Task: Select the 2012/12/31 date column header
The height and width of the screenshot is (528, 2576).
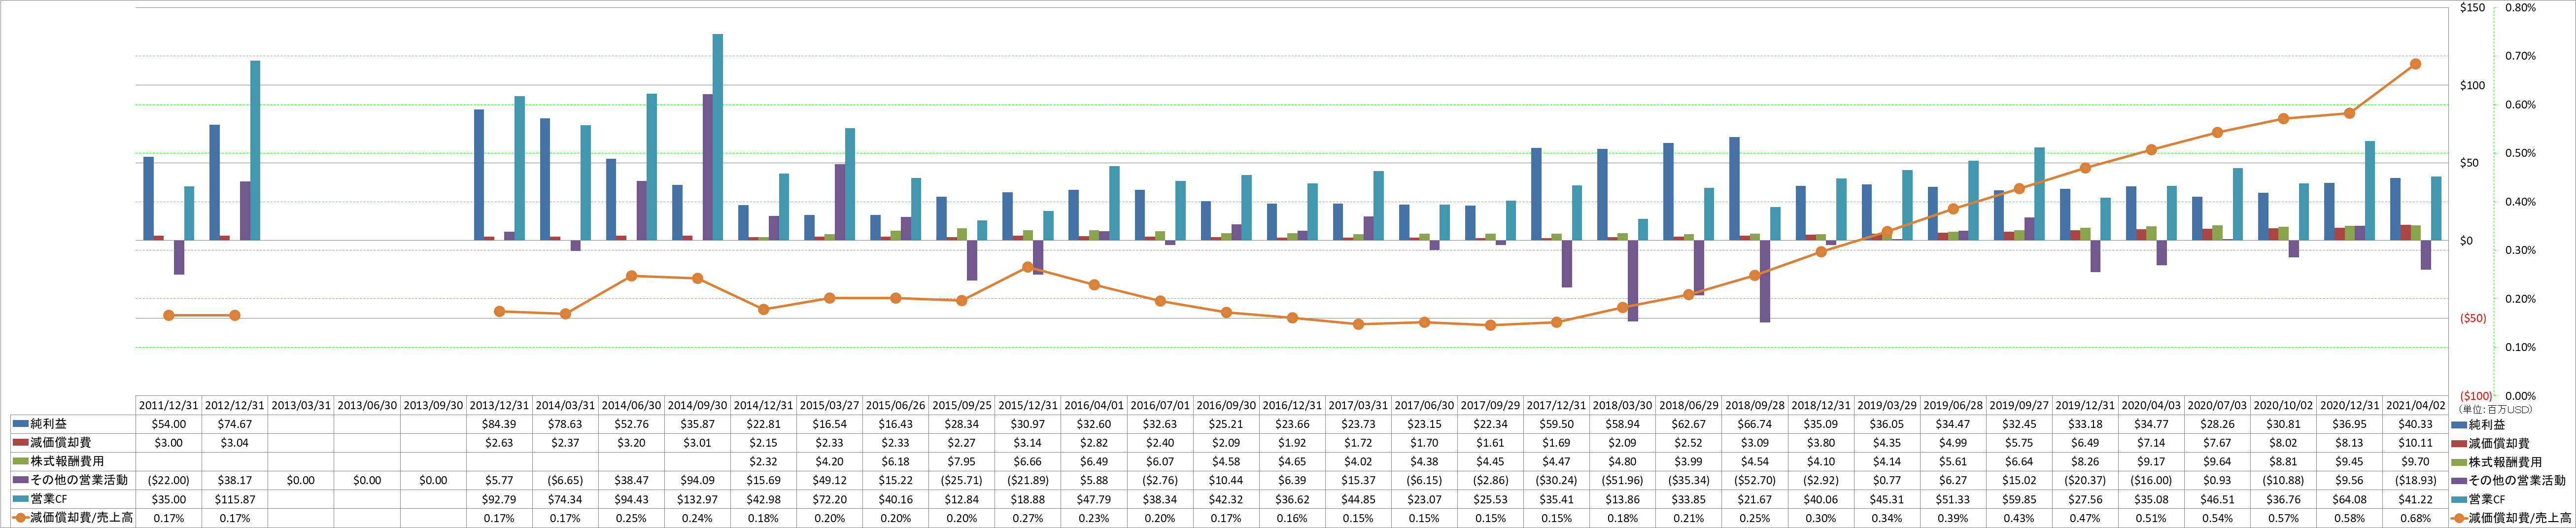Action: 235,405
